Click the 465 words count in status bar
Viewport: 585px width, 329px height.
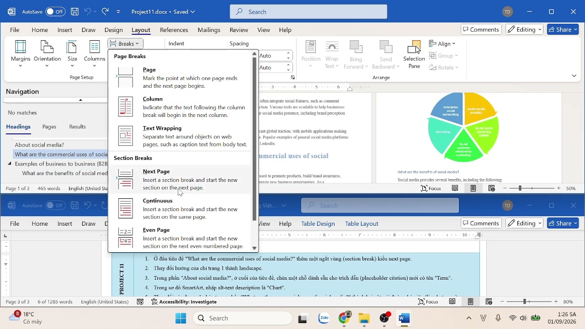[49, 188]
